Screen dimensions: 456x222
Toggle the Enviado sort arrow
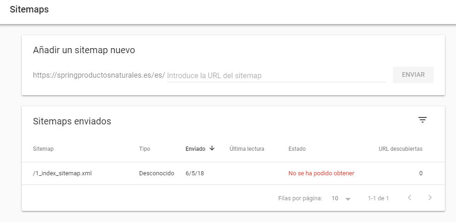212,148
